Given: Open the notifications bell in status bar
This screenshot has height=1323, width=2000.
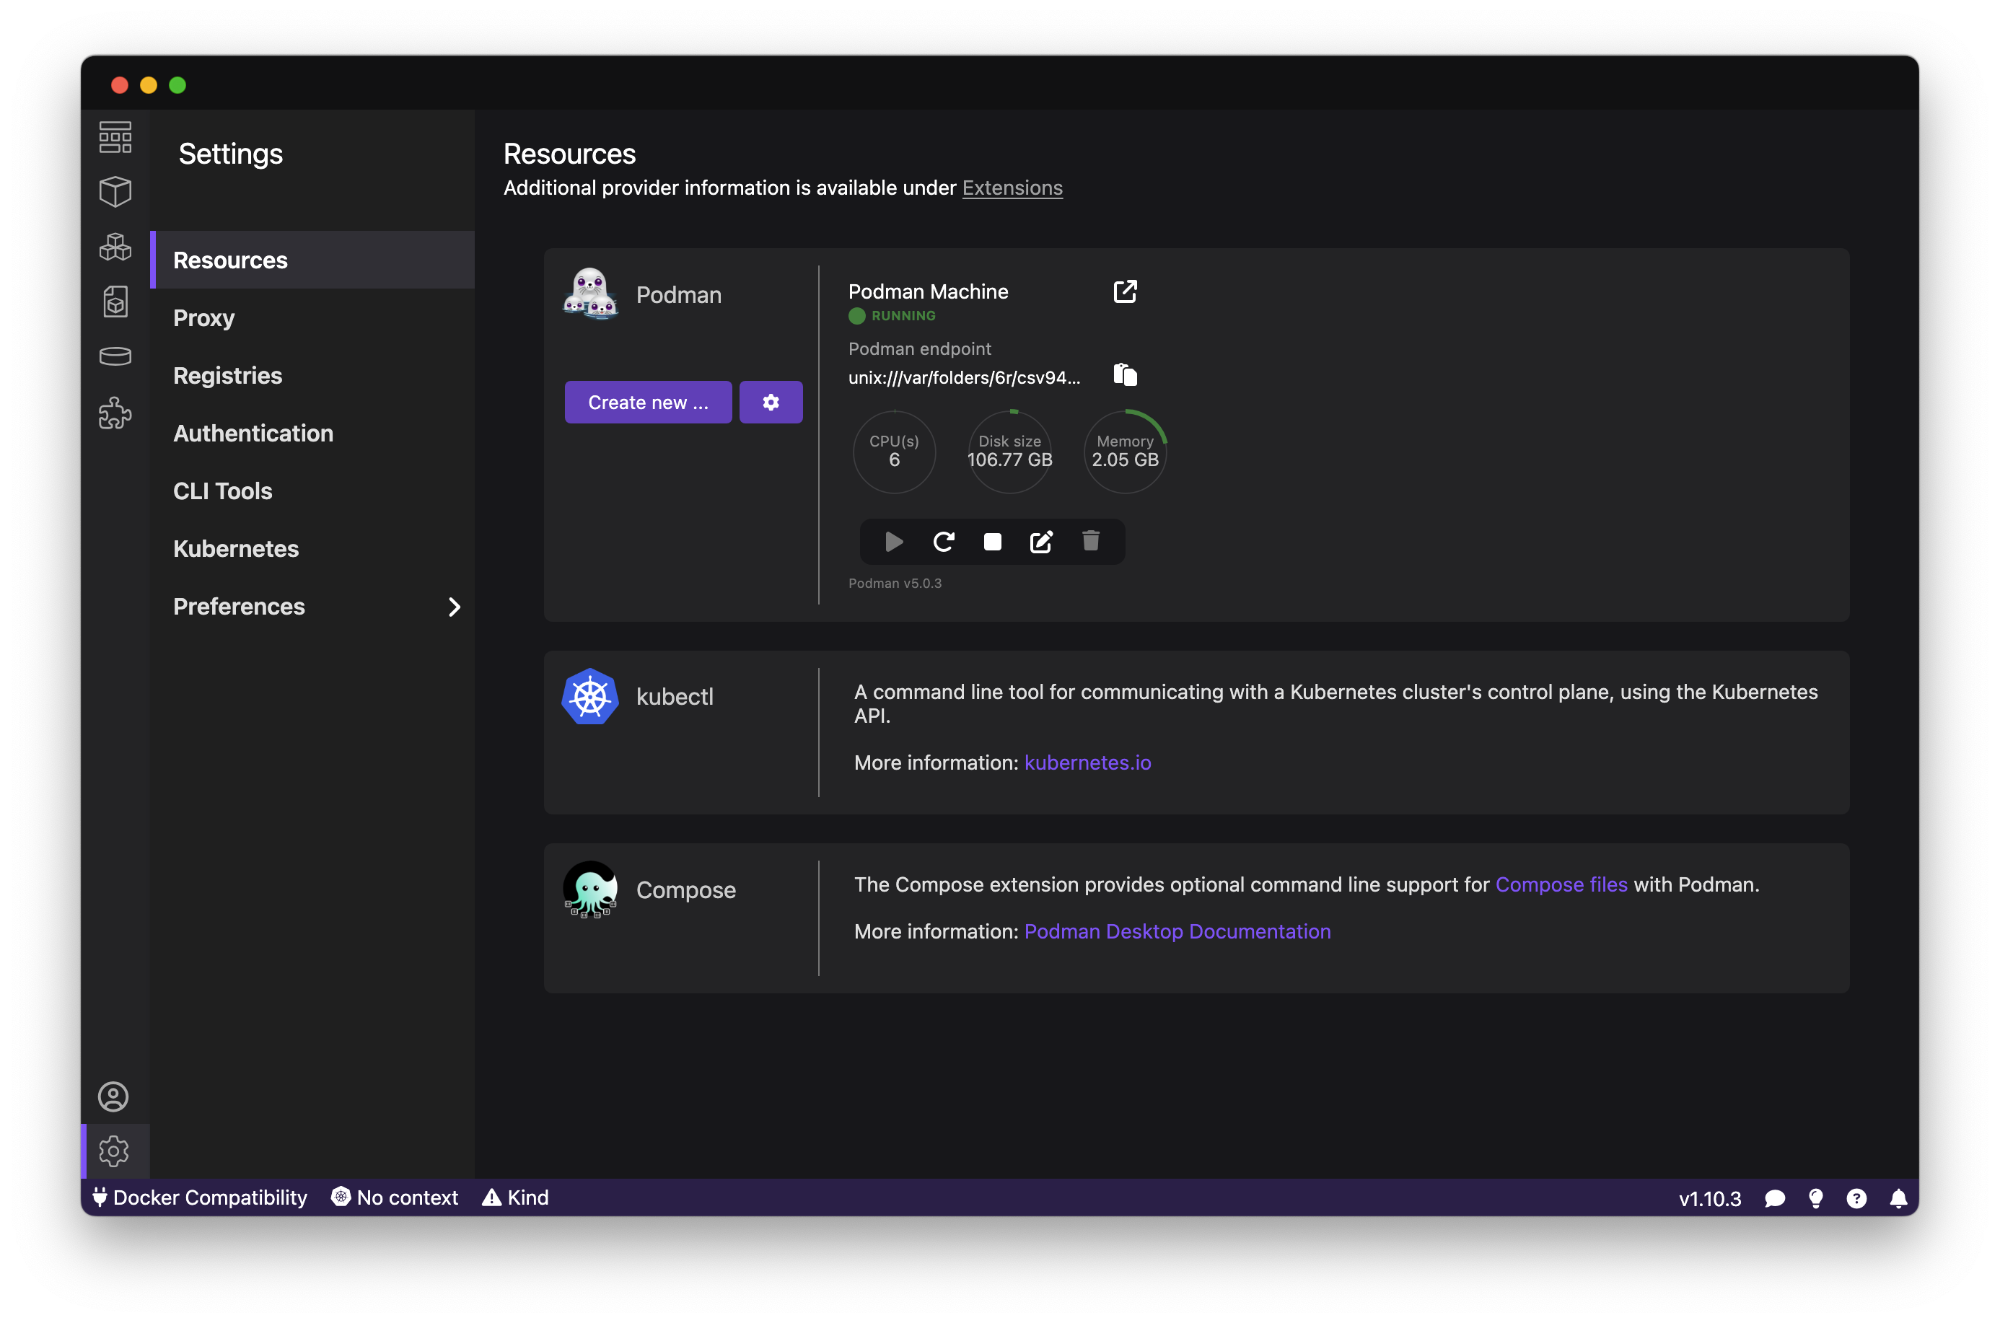Looking at the screenshot, I should pos(1898,1199).
